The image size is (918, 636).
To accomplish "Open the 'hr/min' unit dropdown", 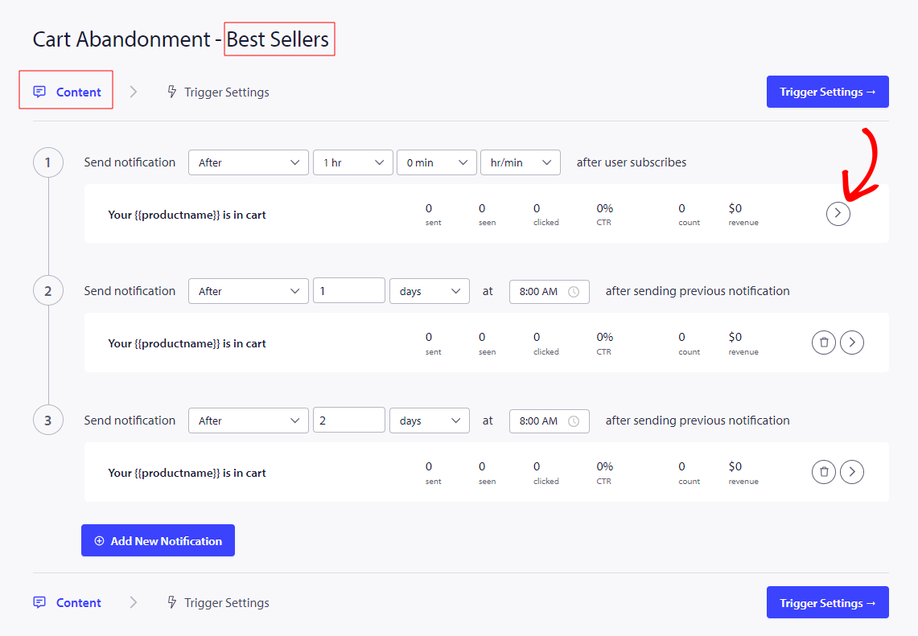I will tap(520, 162).
